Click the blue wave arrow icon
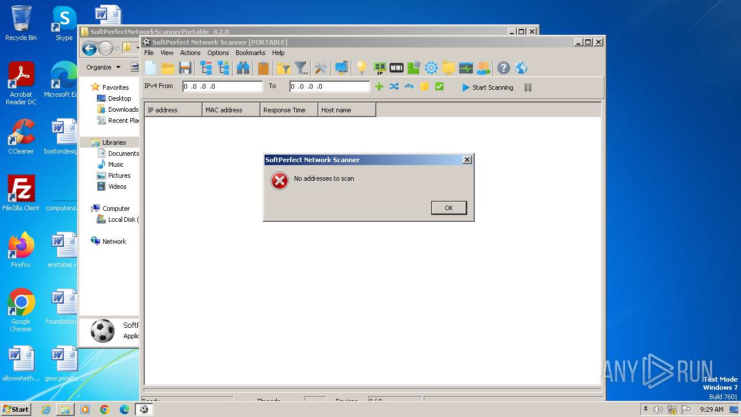Screen dimensions: 741x417 [409, 87]
